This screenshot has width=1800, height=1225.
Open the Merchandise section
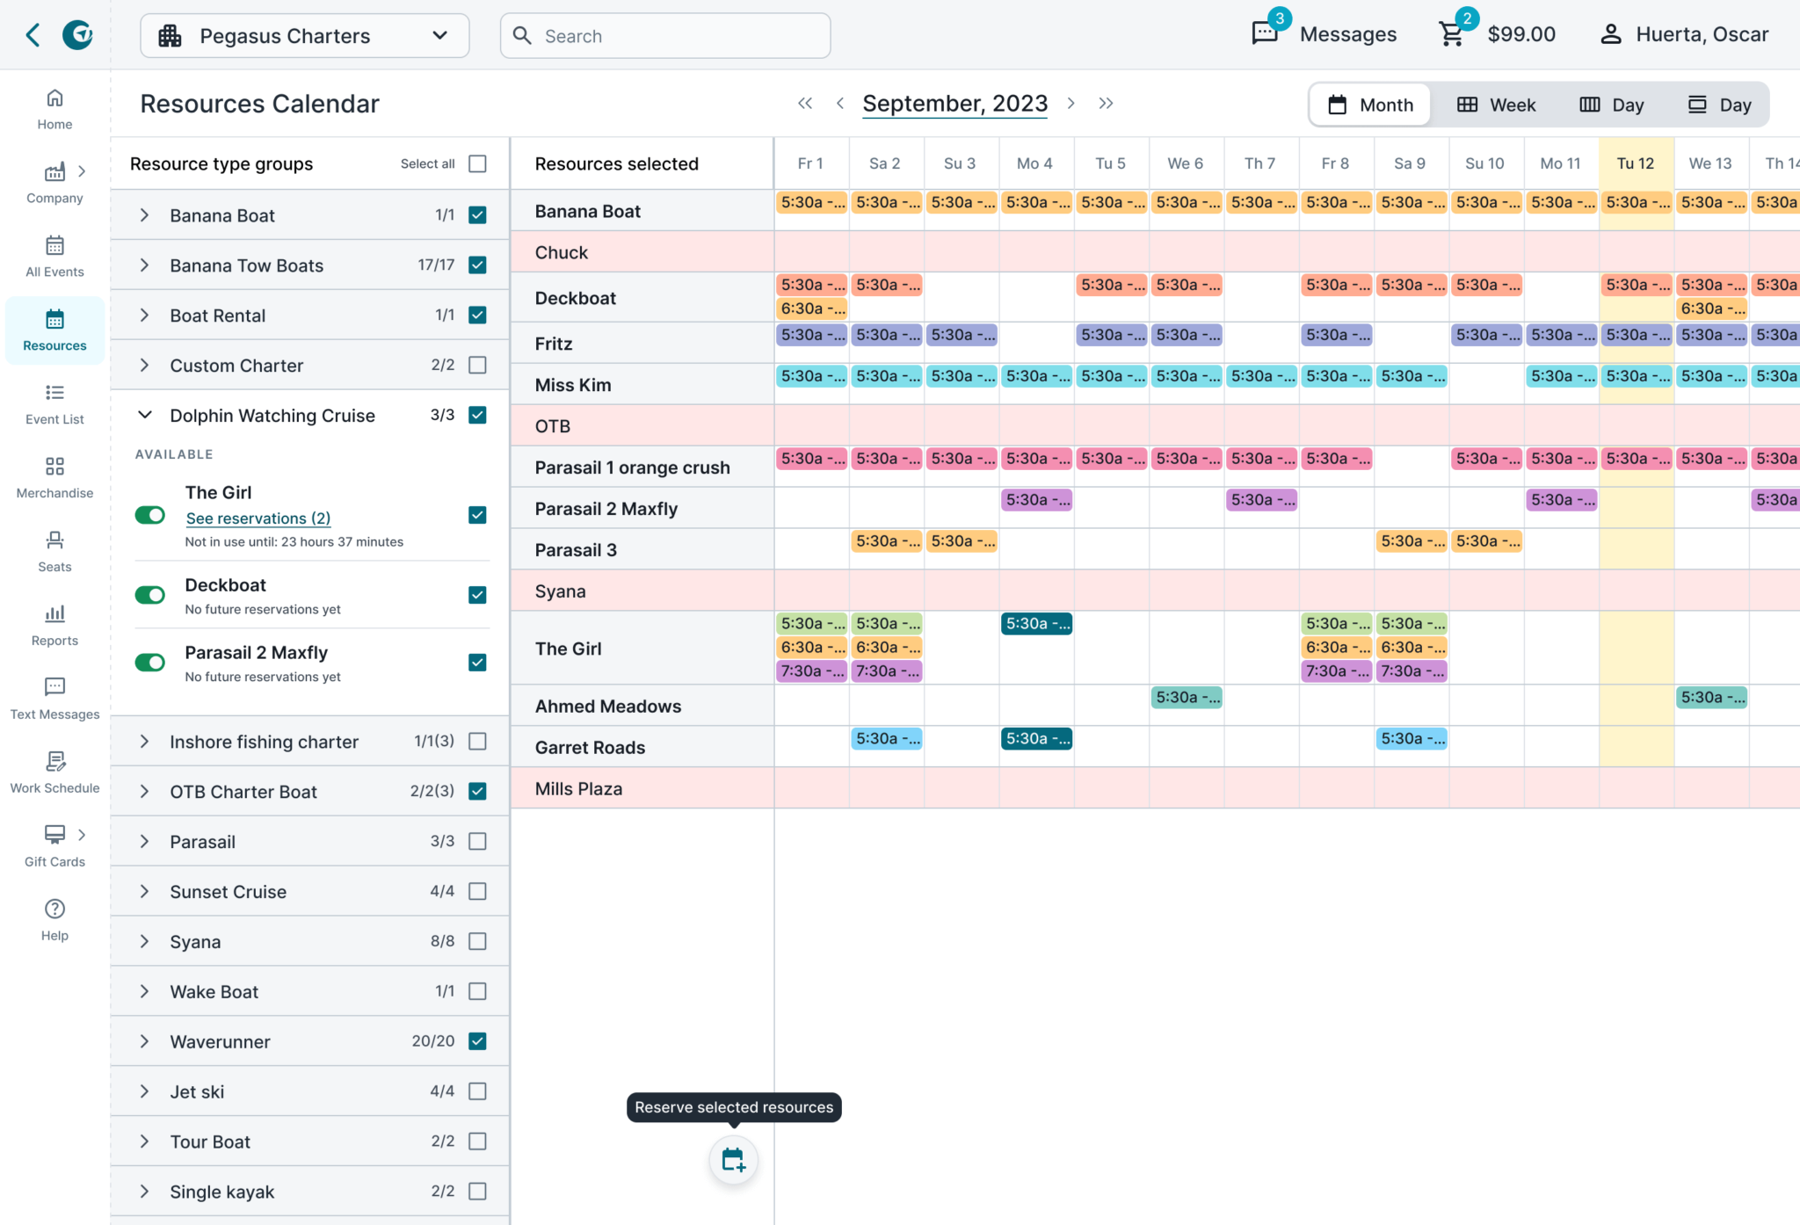tap(54, 477)
